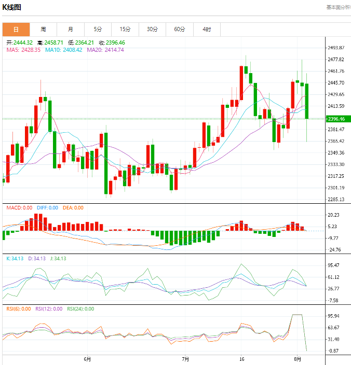Click the 2285.13 price axis label

pyautogui.click(x=336, y=199)
